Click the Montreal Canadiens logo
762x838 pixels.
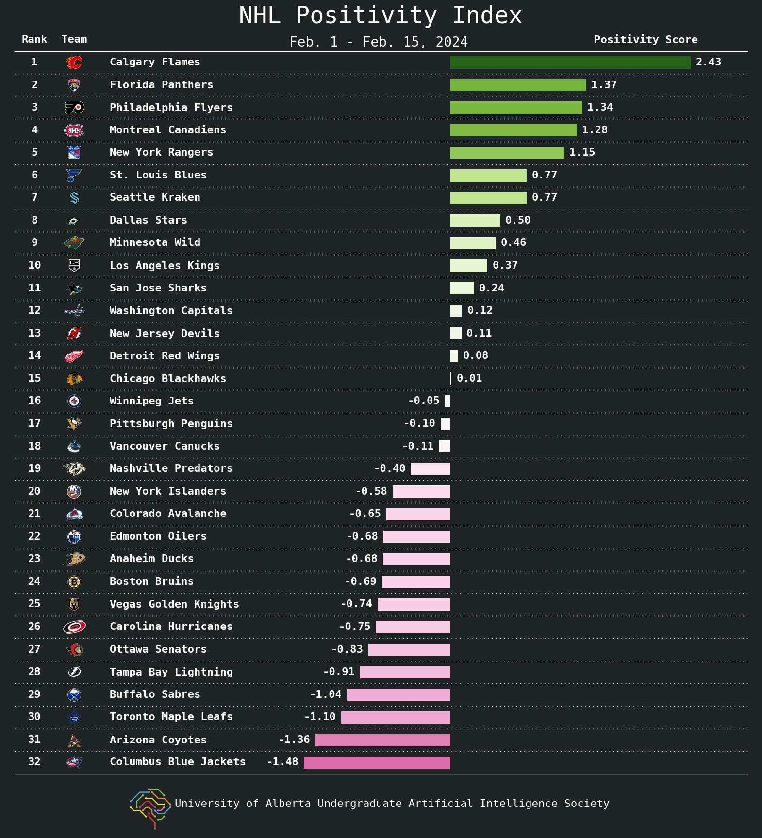(74, 130)
